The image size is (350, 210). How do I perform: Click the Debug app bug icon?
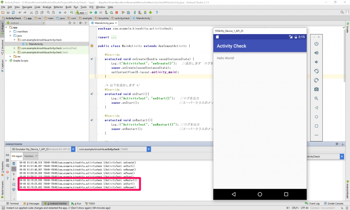(x=96, y=13)
